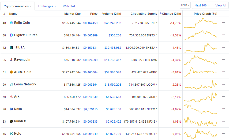Open the USD currency selector
The image size is (230, 140).
(185, 5)
